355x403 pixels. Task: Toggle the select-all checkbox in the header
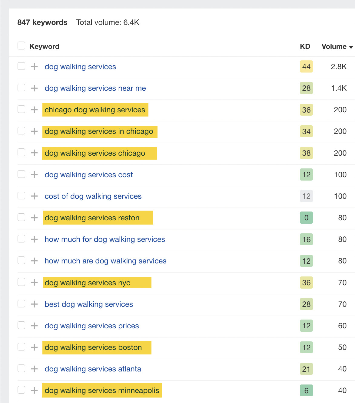point(21,45)
